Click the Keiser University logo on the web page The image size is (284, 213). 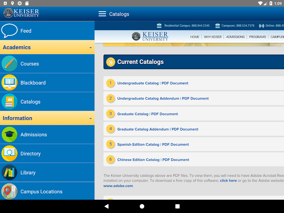coord(150,36)
